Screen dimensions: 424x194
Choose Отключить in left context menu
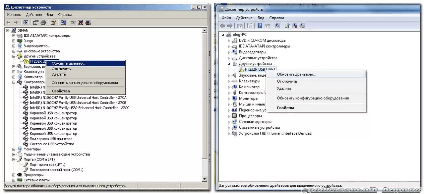coord(86,69)
